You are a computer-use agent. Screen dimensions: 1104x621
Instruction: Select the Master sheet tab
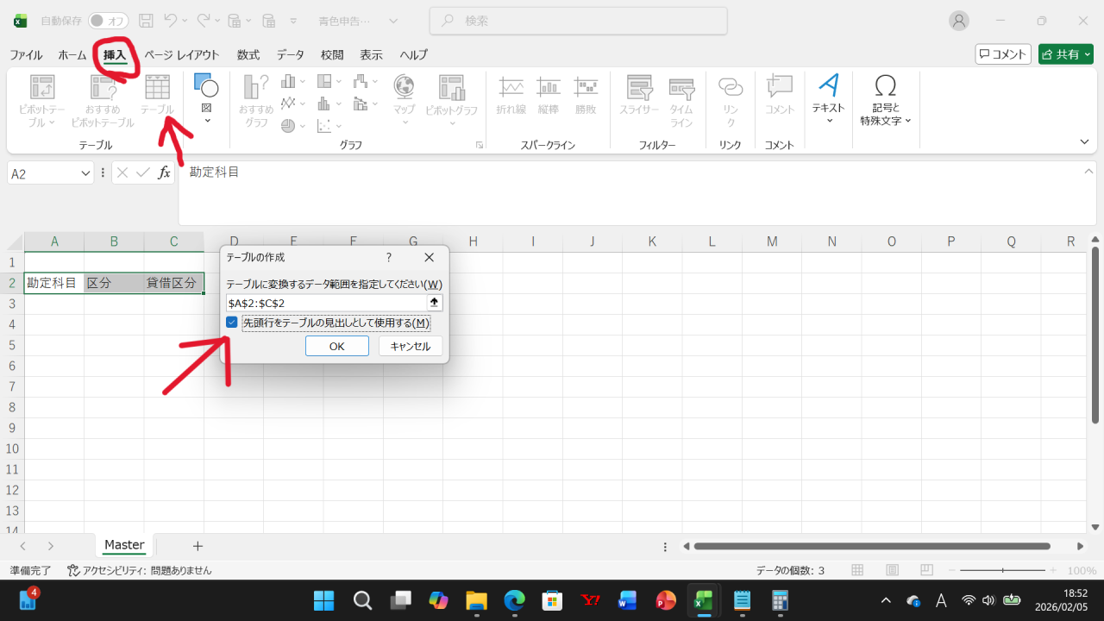[124, 545]
